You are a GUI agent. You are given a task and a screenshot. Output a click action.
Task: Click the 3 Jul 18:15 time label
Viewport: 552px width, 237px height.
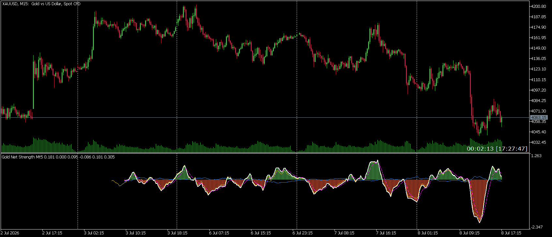pyautogui.click(x=177, y=233)
